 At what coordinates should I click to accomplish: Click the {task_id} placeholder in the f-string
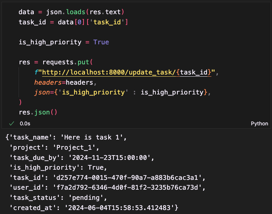click(194, 72)
